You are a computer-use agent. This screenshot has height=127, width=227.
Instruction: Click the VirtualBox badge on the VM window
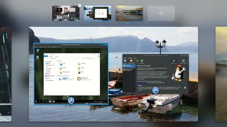[71, 101]
